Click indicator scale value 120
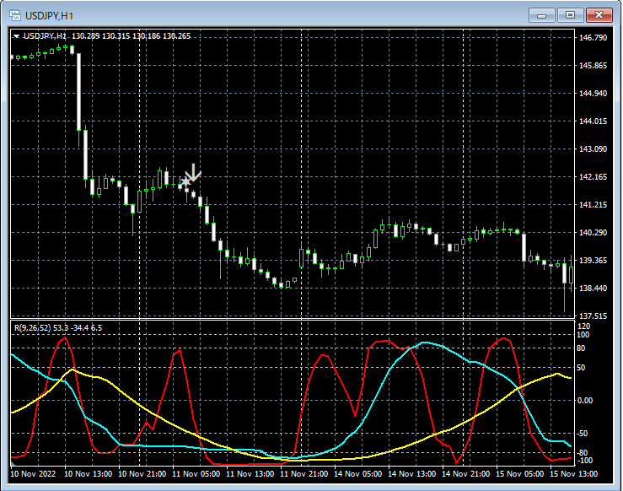Screen dimensions: 623x491 point(583,326)
